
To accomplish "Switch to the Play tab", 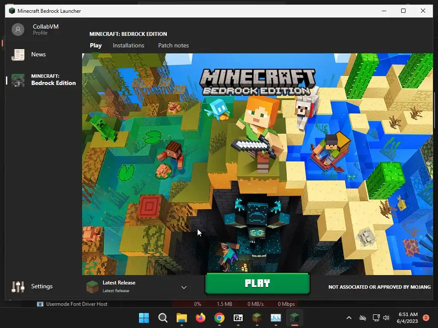I will 96,45.
